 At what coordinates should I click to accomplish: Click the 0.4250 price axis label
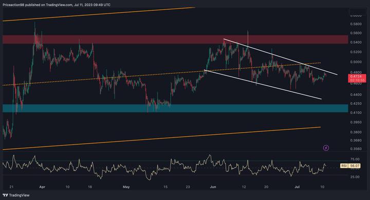point(356,104)
